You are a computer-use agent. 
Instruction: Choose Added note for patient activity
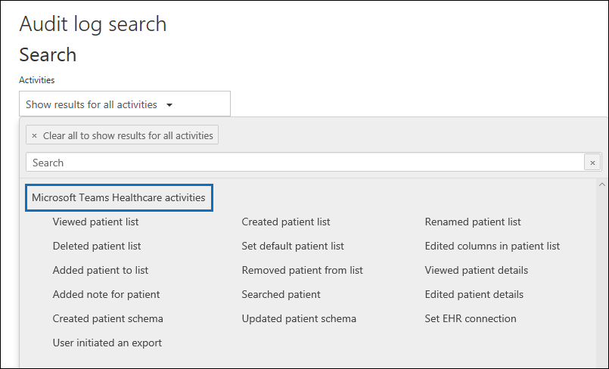pyautogui.click(x=107, y=294)
